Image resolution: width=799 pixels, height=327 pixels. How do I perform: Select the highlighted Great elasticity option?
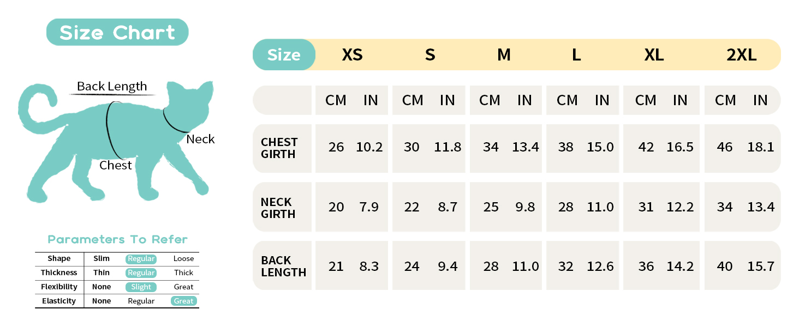point(184,301)
